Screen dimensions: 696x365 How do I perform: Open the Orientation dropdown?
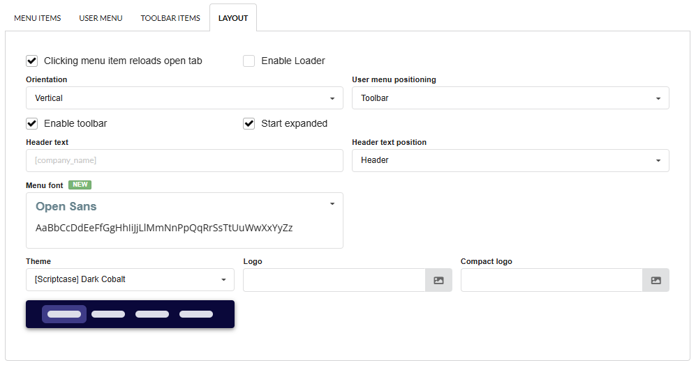[x=185, y=98]
